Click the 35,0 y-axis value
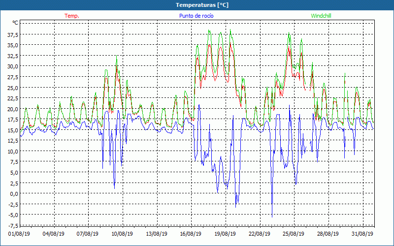The image size is (394, 246). coord(13,45)
